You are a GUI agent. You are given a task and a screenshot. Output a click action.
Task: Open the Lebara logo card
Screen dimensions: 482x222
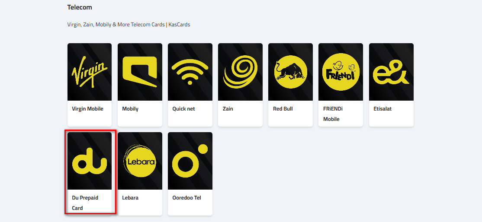coord(140,161)
